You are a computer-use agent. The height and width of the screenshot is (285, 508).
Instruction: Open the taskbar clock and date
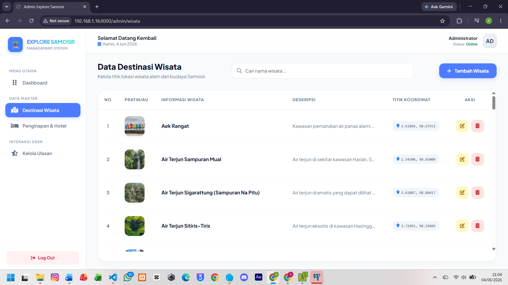[x=492, y=277]
